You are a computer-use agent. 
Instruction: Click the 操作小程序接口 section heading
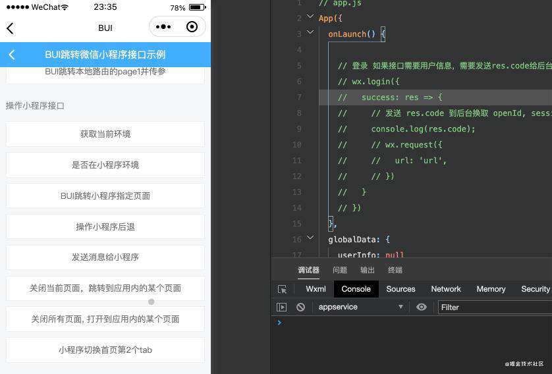(35, 105)
